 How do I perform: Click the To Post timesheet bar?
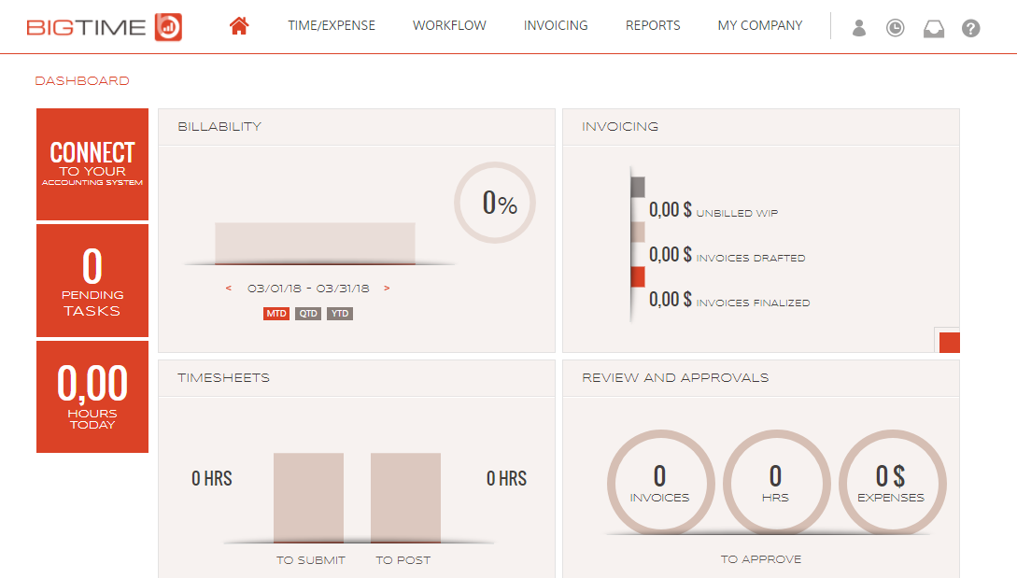click(405, 498)
